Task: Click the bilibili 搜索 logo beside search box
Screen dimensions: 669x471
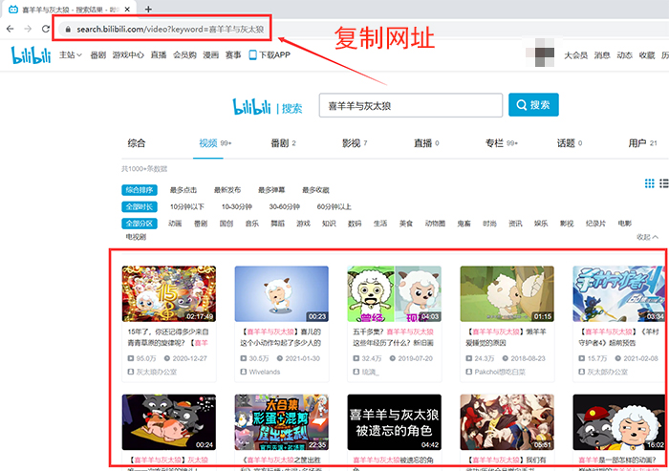Action: pos(267,107)
